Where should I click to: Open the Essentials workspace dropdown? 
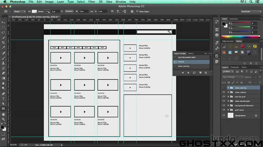pos(251,11)
